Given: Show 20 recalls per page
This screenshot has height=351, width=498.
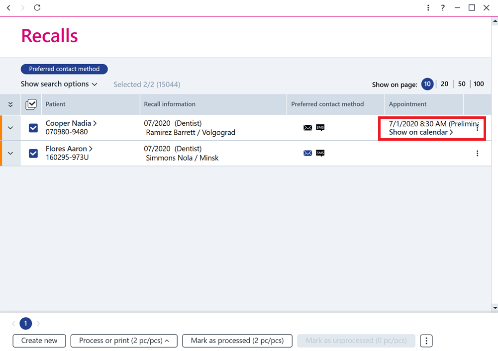Looking at the screenshot, I should click(444, 84).
